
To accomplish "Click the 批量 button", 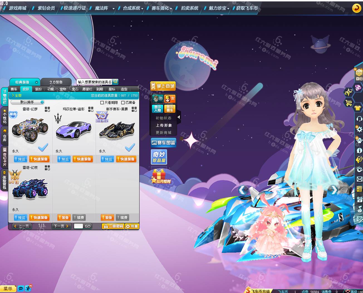I will [132, 226].
